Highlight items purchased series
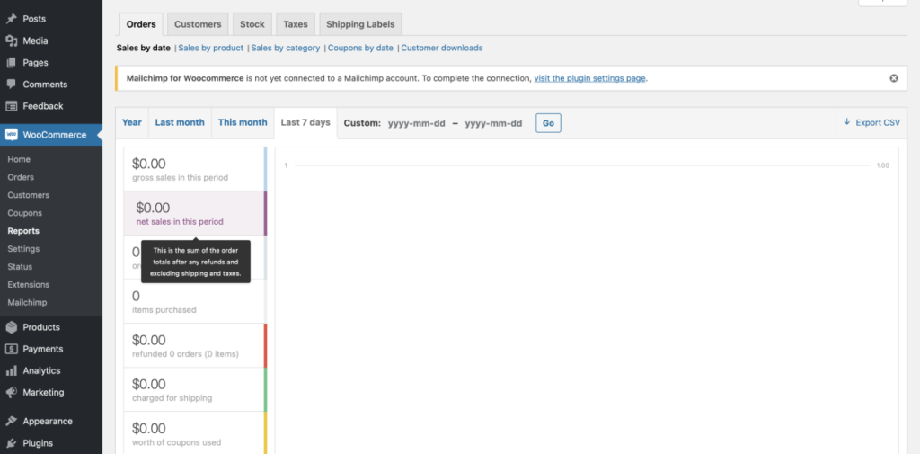Screen dimensions: 920x454 [195, 301]
